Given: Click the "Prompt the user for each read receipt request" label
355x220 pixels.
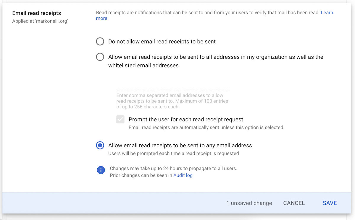Looking at the screenshot, I should click(x=186, y=120).
